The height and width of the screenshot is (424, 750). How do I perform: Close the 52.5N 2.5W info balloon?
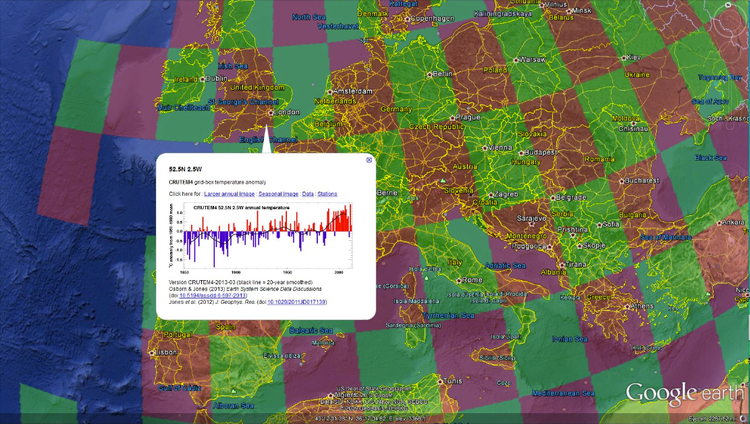pyautogui.click(x=369, y=160)
